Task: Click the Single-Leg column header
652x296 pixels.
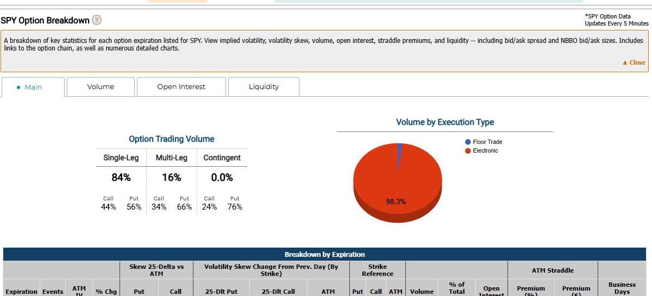Action: point(121,158)
